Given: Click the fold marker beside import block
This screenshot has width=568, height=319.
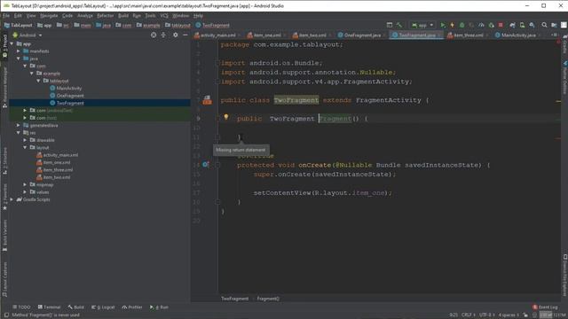Looking at the screenshot, I should coord(217,63).
